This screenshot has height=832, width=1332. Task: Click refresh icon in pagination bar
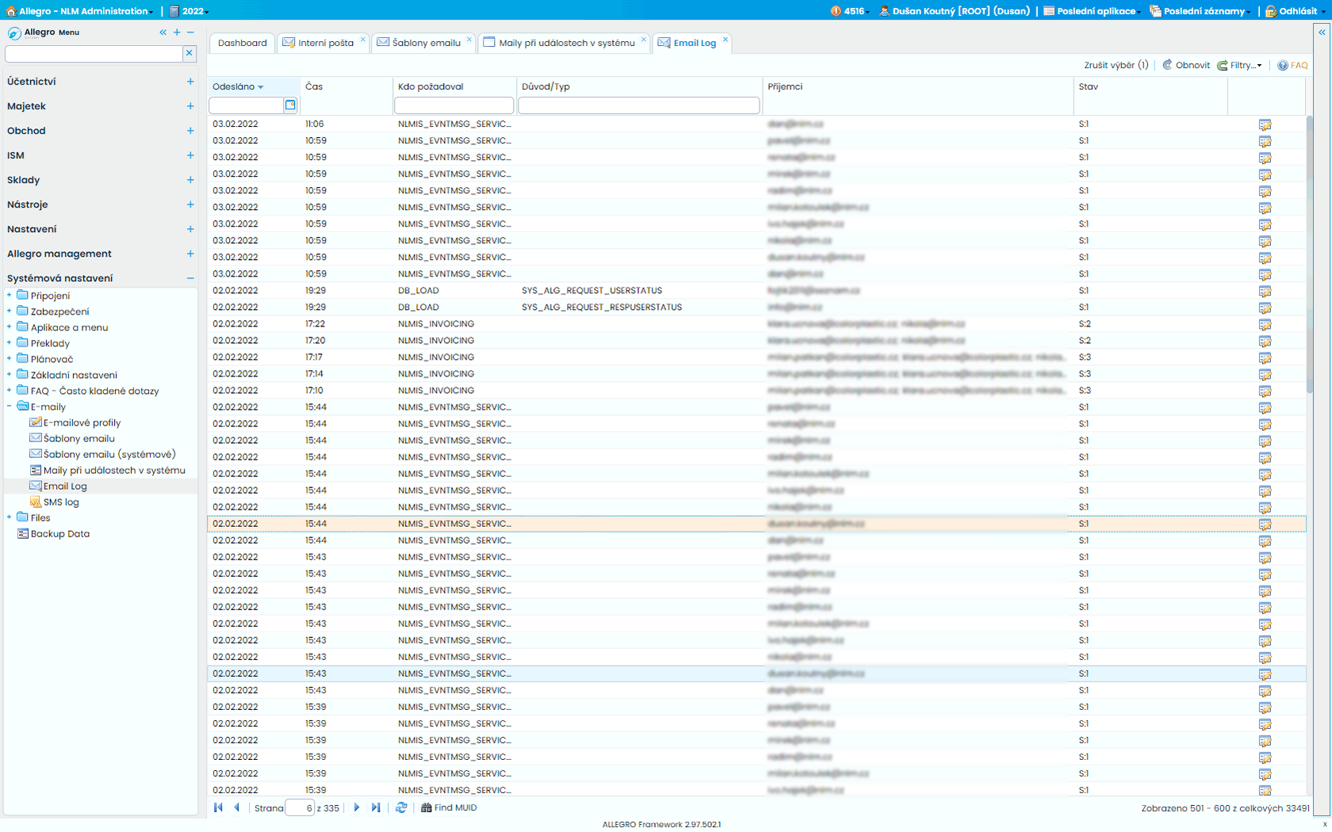[x=401, y=807]
